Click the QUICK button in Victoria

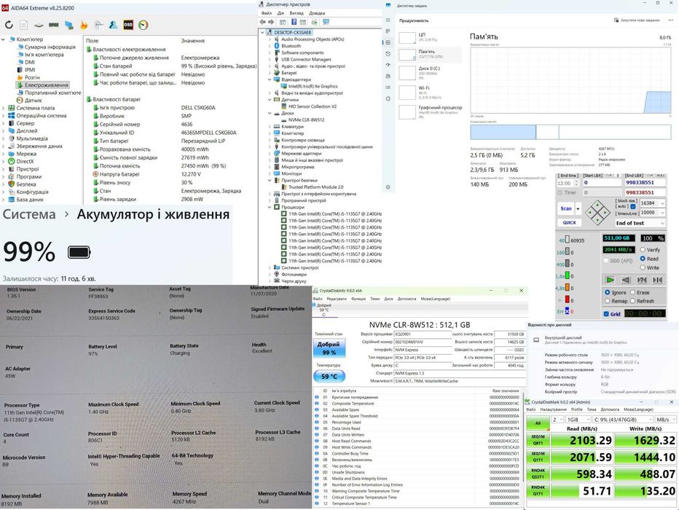pos(569,222)
